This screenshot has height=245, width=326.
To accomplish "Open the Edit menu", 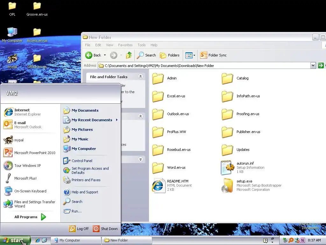I will (98, 45).
